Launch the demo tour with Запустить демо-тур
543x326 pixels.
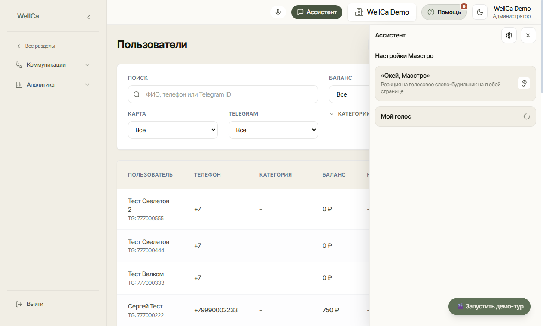pyautogui.click(x=489, y=307)
